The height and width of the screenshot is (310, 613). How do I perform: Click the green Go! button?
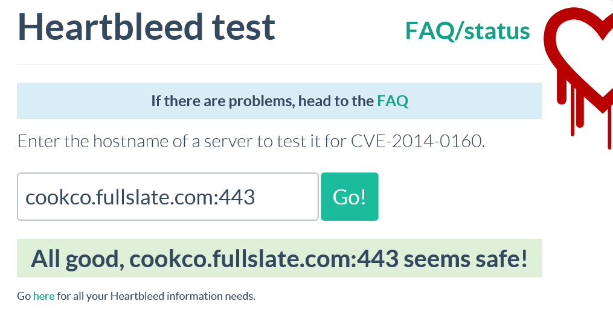click(350, 197)
